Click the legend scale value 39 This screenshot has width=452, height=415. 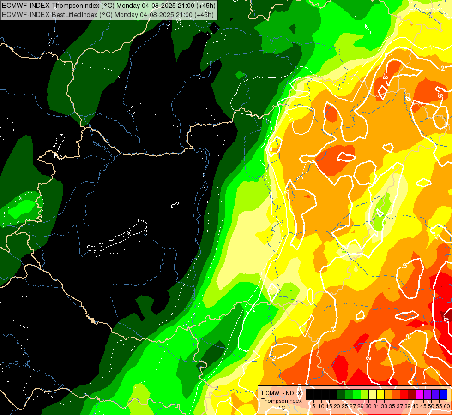click(x=408, y=406)
